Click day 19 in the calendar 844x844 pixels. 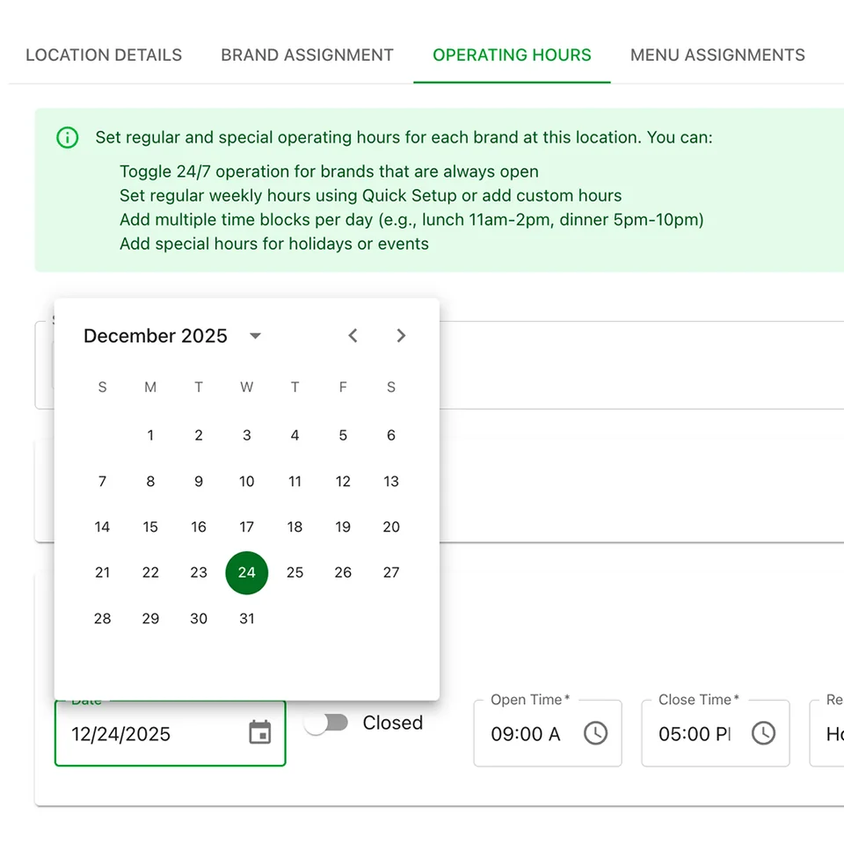343,527
